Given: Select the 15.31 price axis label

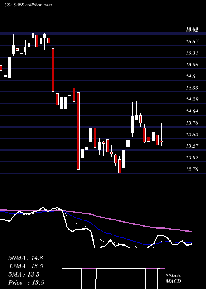Looking at the screenshot, I should (192, 53).
